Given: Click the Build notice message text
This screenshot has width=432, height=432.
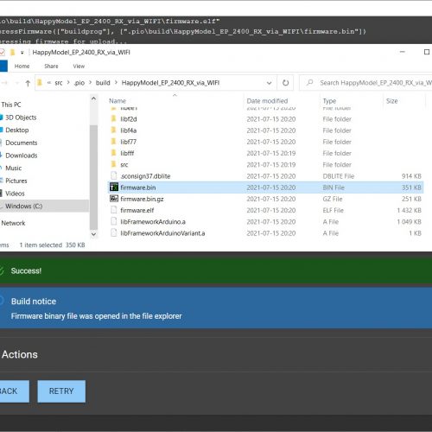Looking at the screenshot, I should click(97, 316).
